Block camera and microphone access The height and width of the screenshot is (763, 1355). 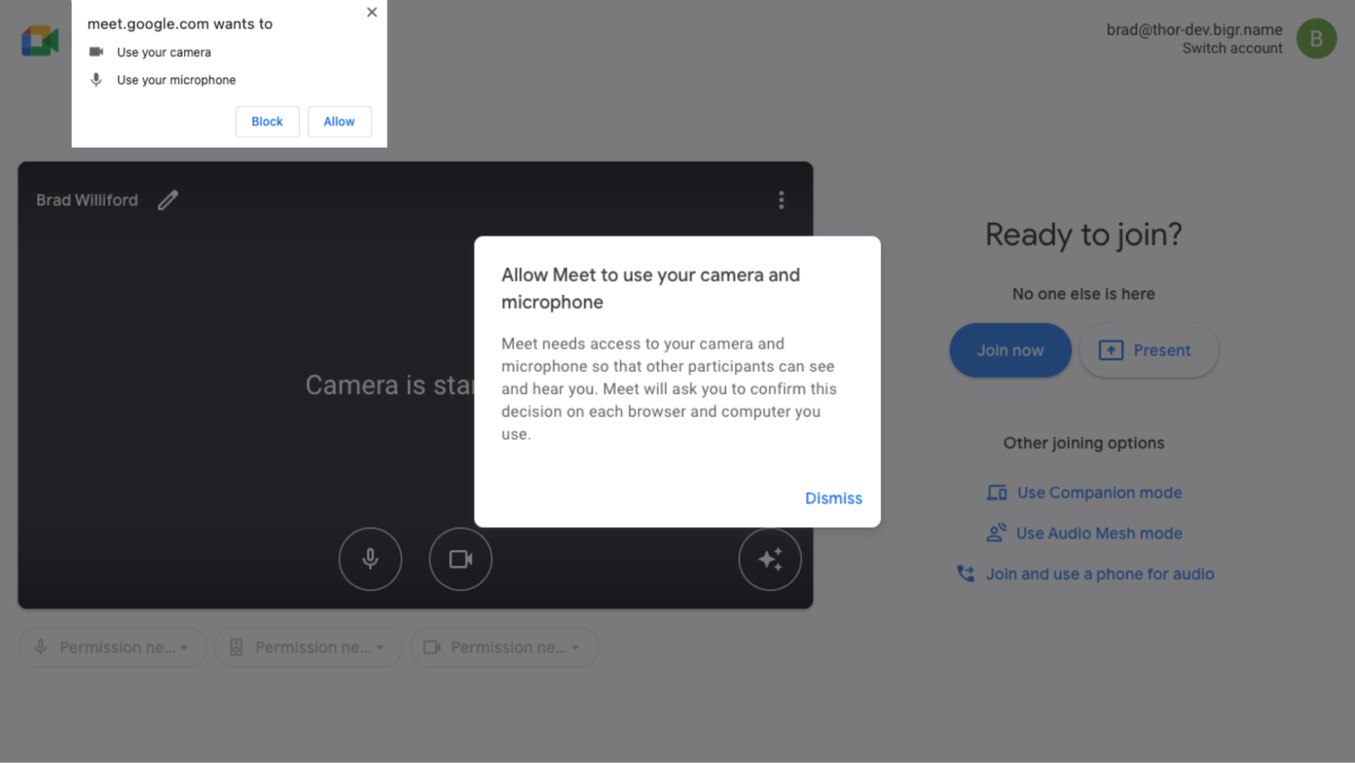(267, 121)
